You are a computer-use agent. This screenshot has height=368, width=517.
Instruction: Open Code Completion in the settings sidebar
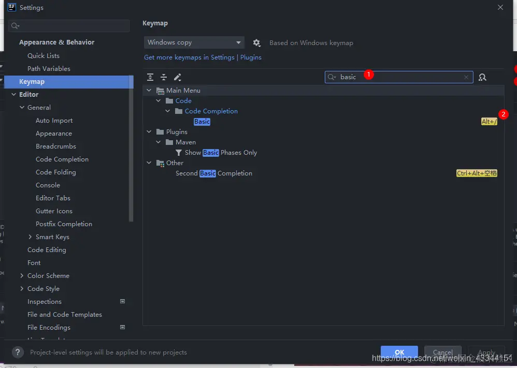[x=62, y=159]
